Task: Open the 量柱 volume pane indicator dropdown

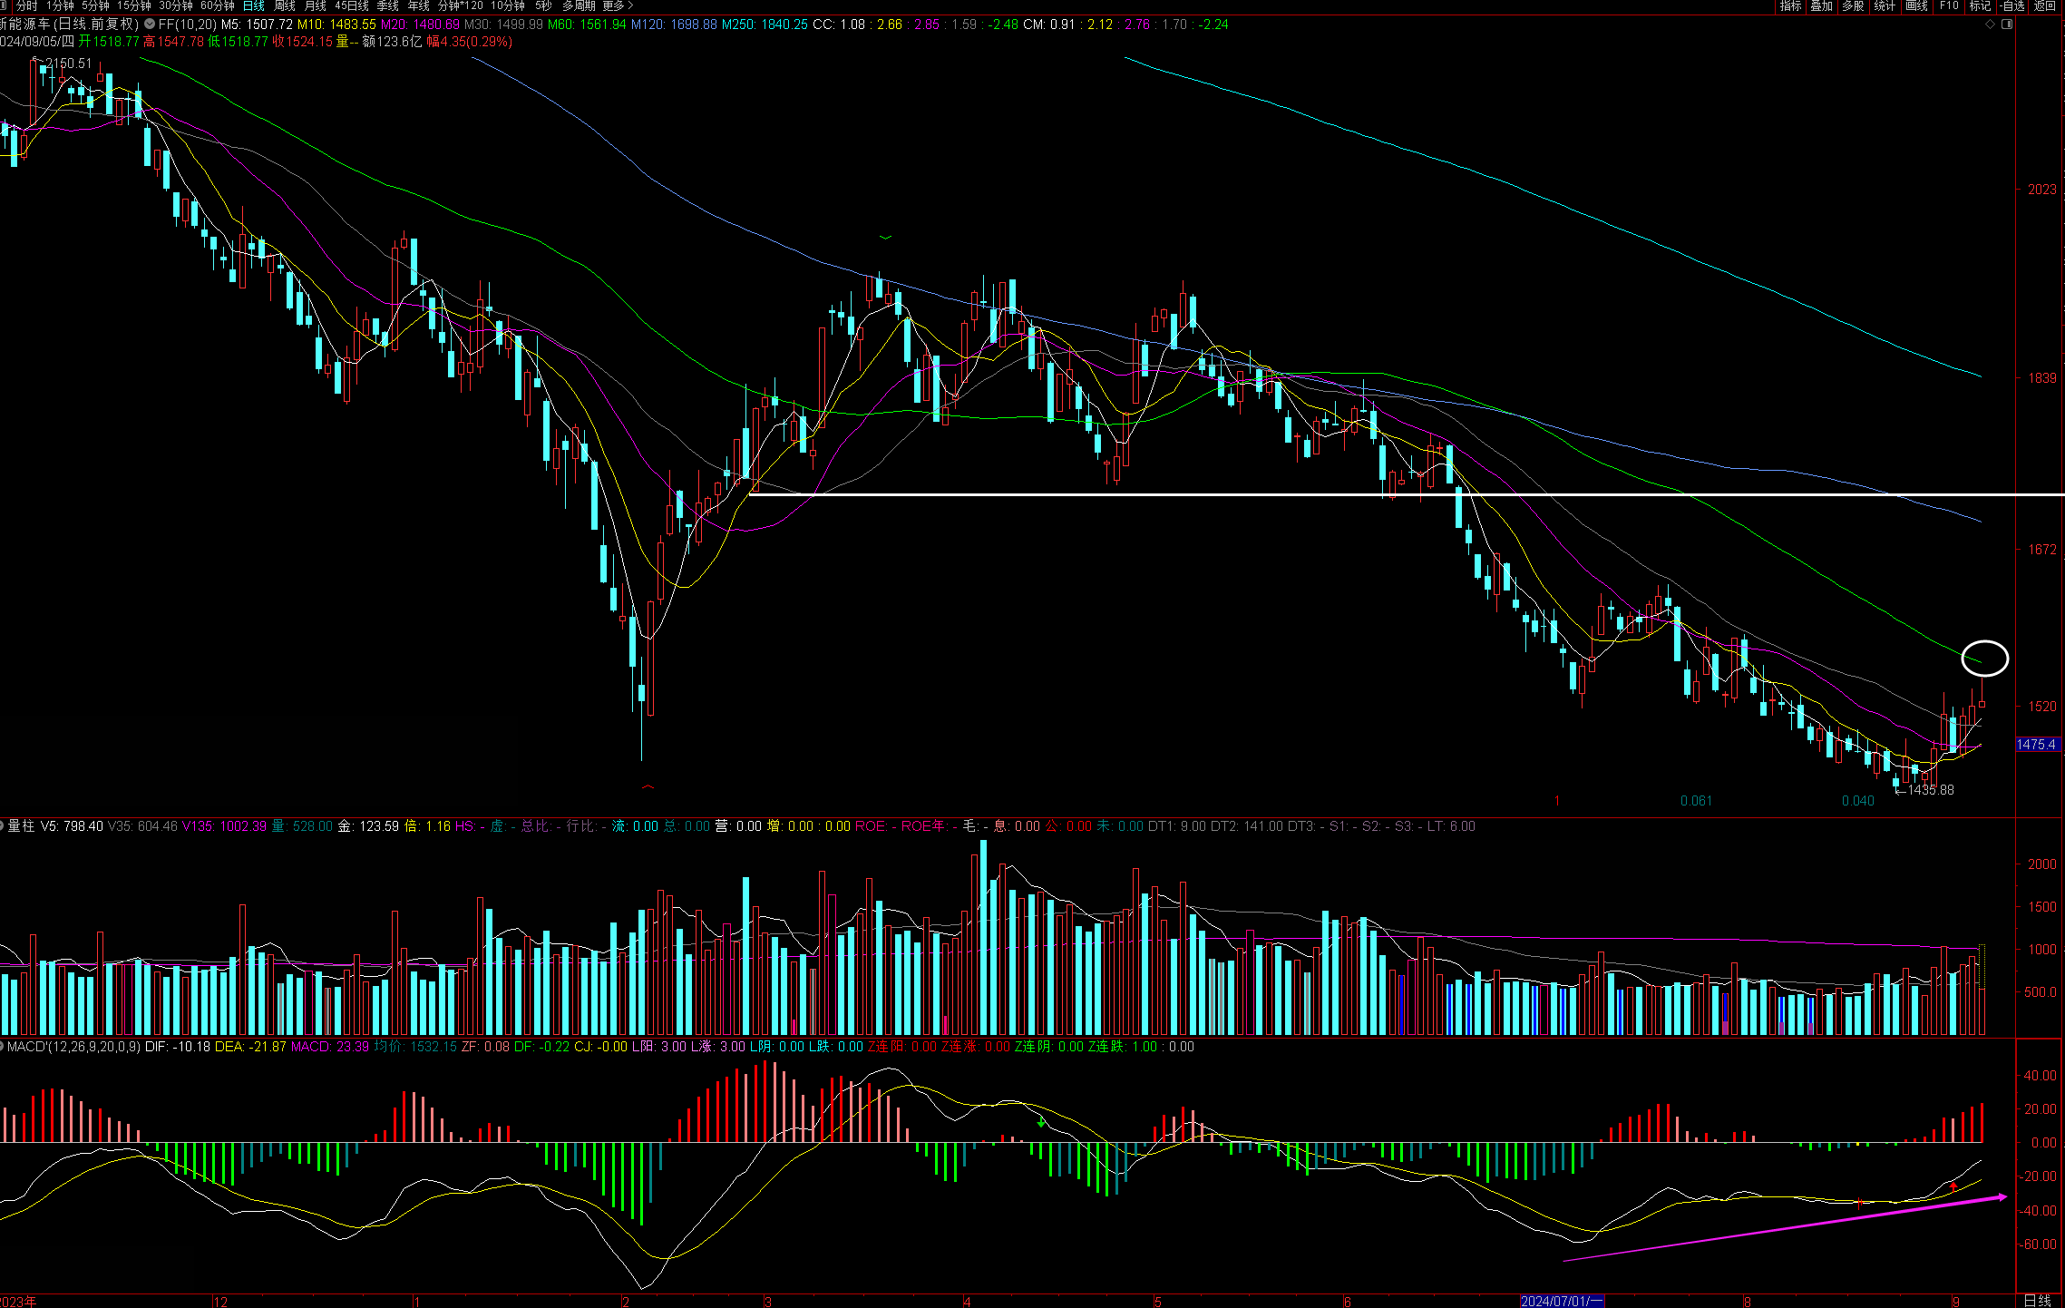Action: (x=3, y=826)
